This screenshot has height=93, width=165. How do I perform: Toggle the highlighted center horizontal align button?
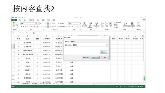pyautogui.click(x=48, y=27)
